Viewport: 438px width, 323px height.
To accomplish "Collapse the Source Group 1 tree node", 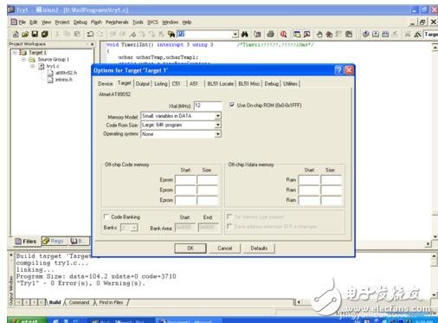I will (x=24, y=60).
